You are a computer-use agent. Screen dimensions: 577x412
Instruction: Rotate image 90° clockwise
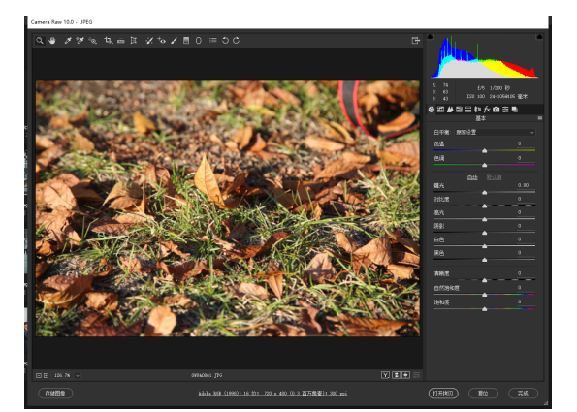click(x=237, y=40)
